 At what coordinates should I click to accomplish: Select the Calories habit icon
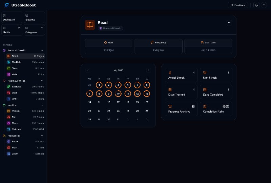pyautogui.click(x=8, y=129)
